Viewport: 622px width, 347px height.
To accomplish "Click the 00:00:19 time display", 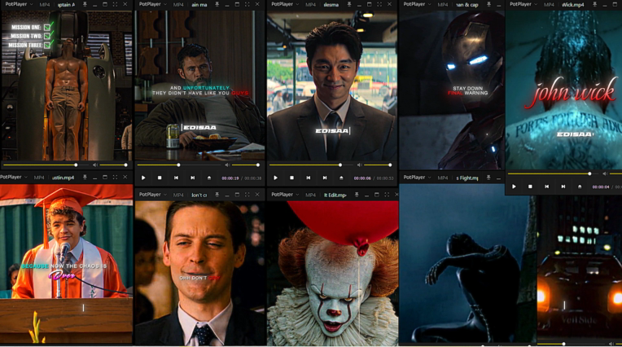I will (x=230, y=178).
